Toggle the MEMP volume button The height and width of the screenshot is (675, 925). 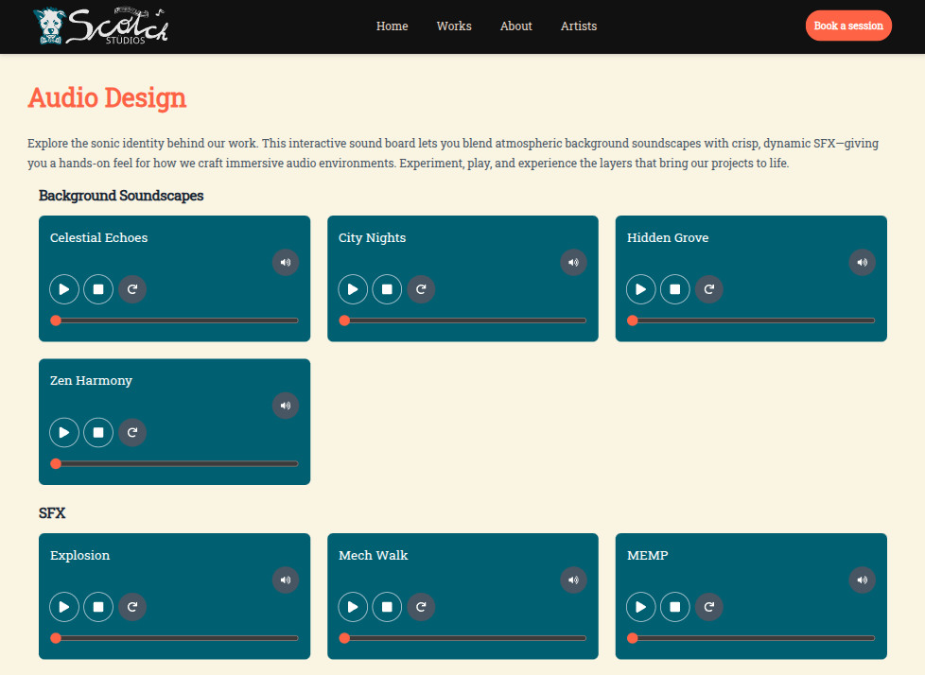coord(862,580)
